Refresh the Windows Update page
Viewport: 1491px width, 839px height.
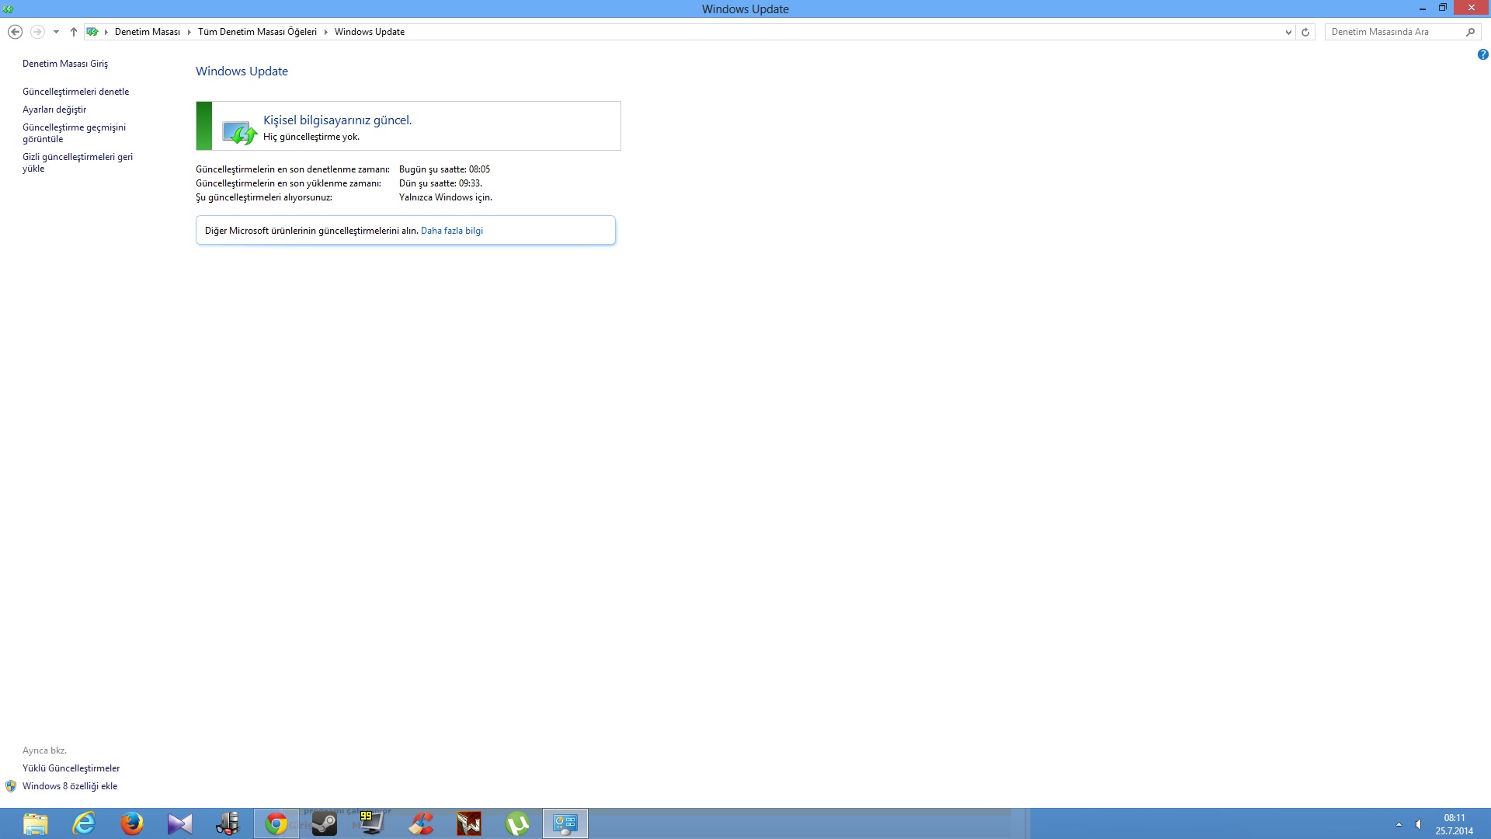(1305, 32)
